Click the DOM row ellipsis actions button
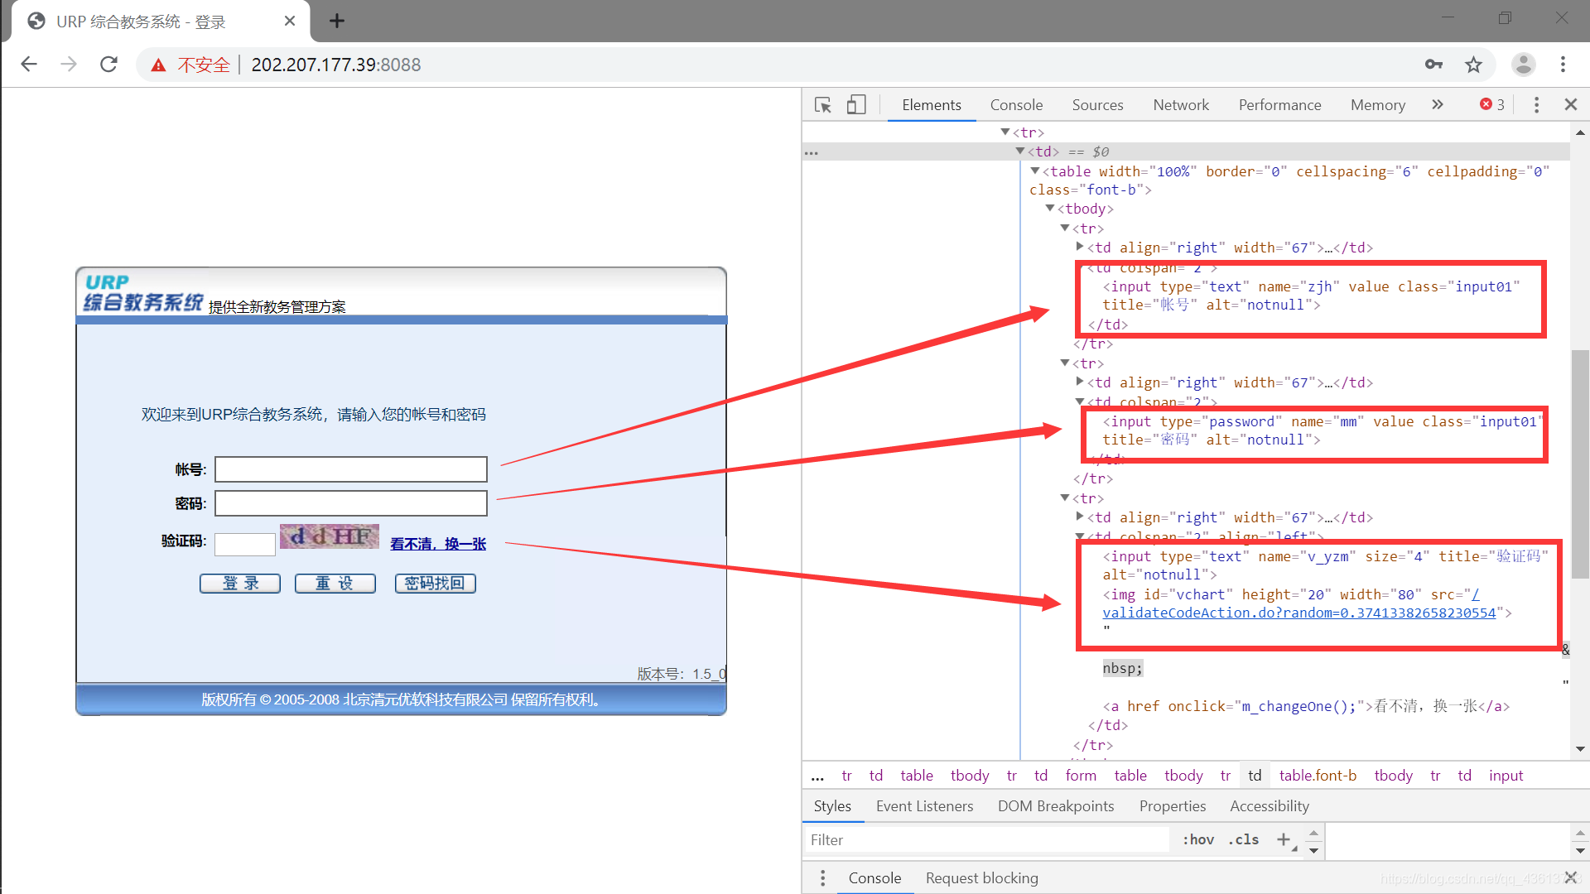This screenshot has height=894, width=1590. pos(812,152)
